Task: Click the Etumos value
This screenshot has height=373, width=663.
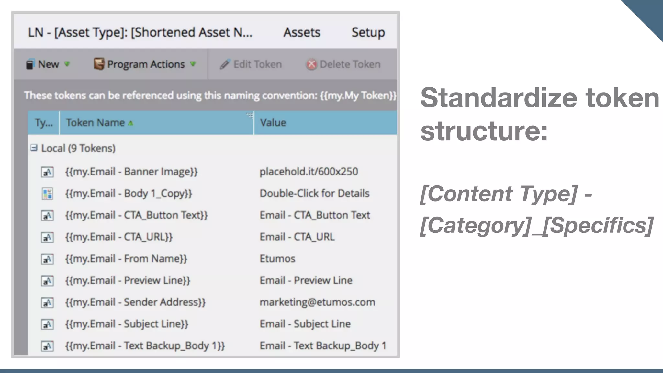Action: 277,259
